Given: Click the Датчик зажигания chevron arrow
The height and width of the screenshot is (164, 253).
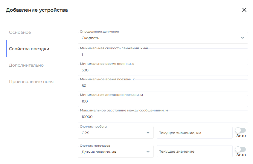Looking at the screenshot, I should (148, 152).
